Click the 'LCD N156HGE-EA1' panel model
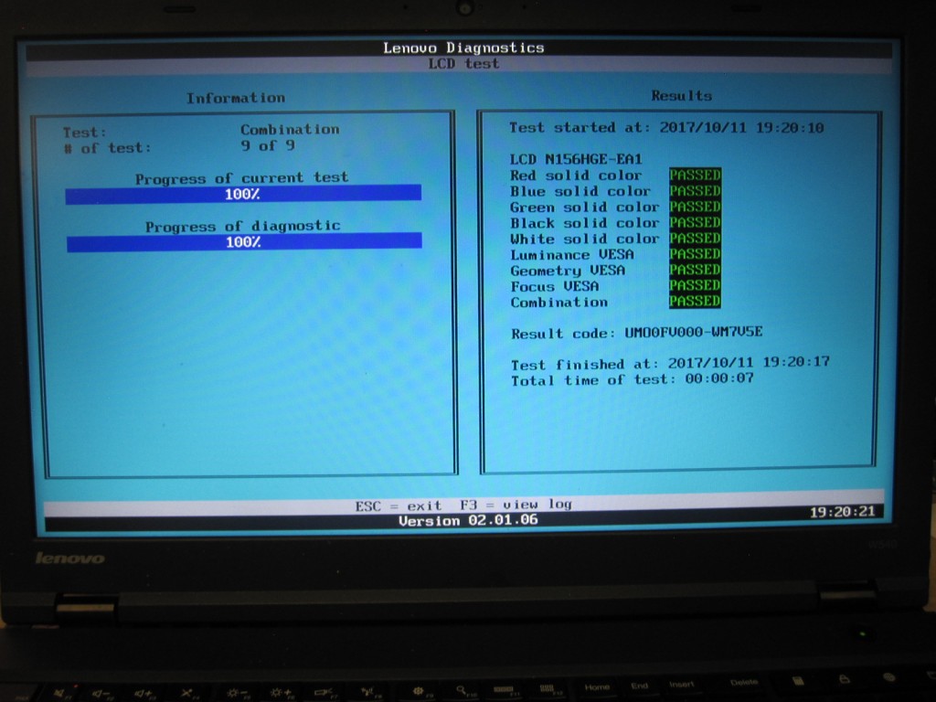This screenshot has width=936, height=702. pyautogui.click(x=576, y=159)
